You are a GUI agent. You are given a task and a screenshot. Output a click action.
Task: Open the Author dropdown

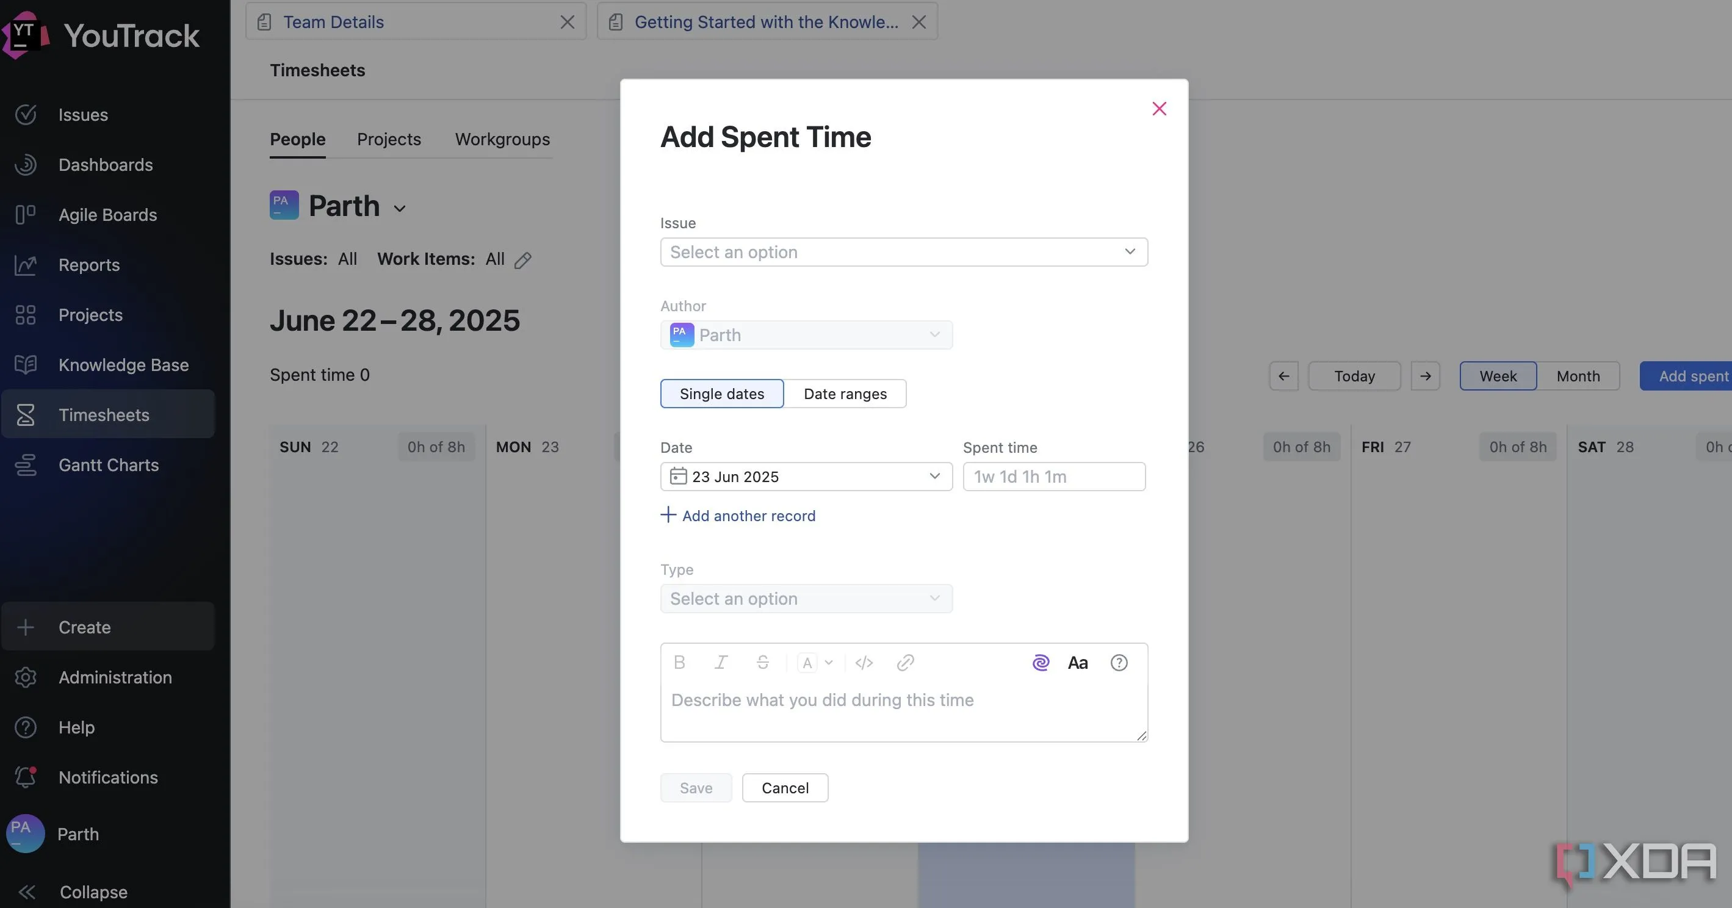point(806,335)
